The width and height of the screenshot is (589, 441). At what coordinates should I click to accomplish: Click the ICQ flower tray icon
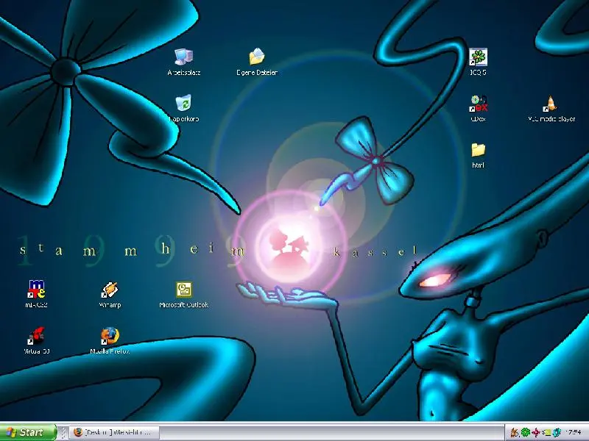(x=525, y=432)
